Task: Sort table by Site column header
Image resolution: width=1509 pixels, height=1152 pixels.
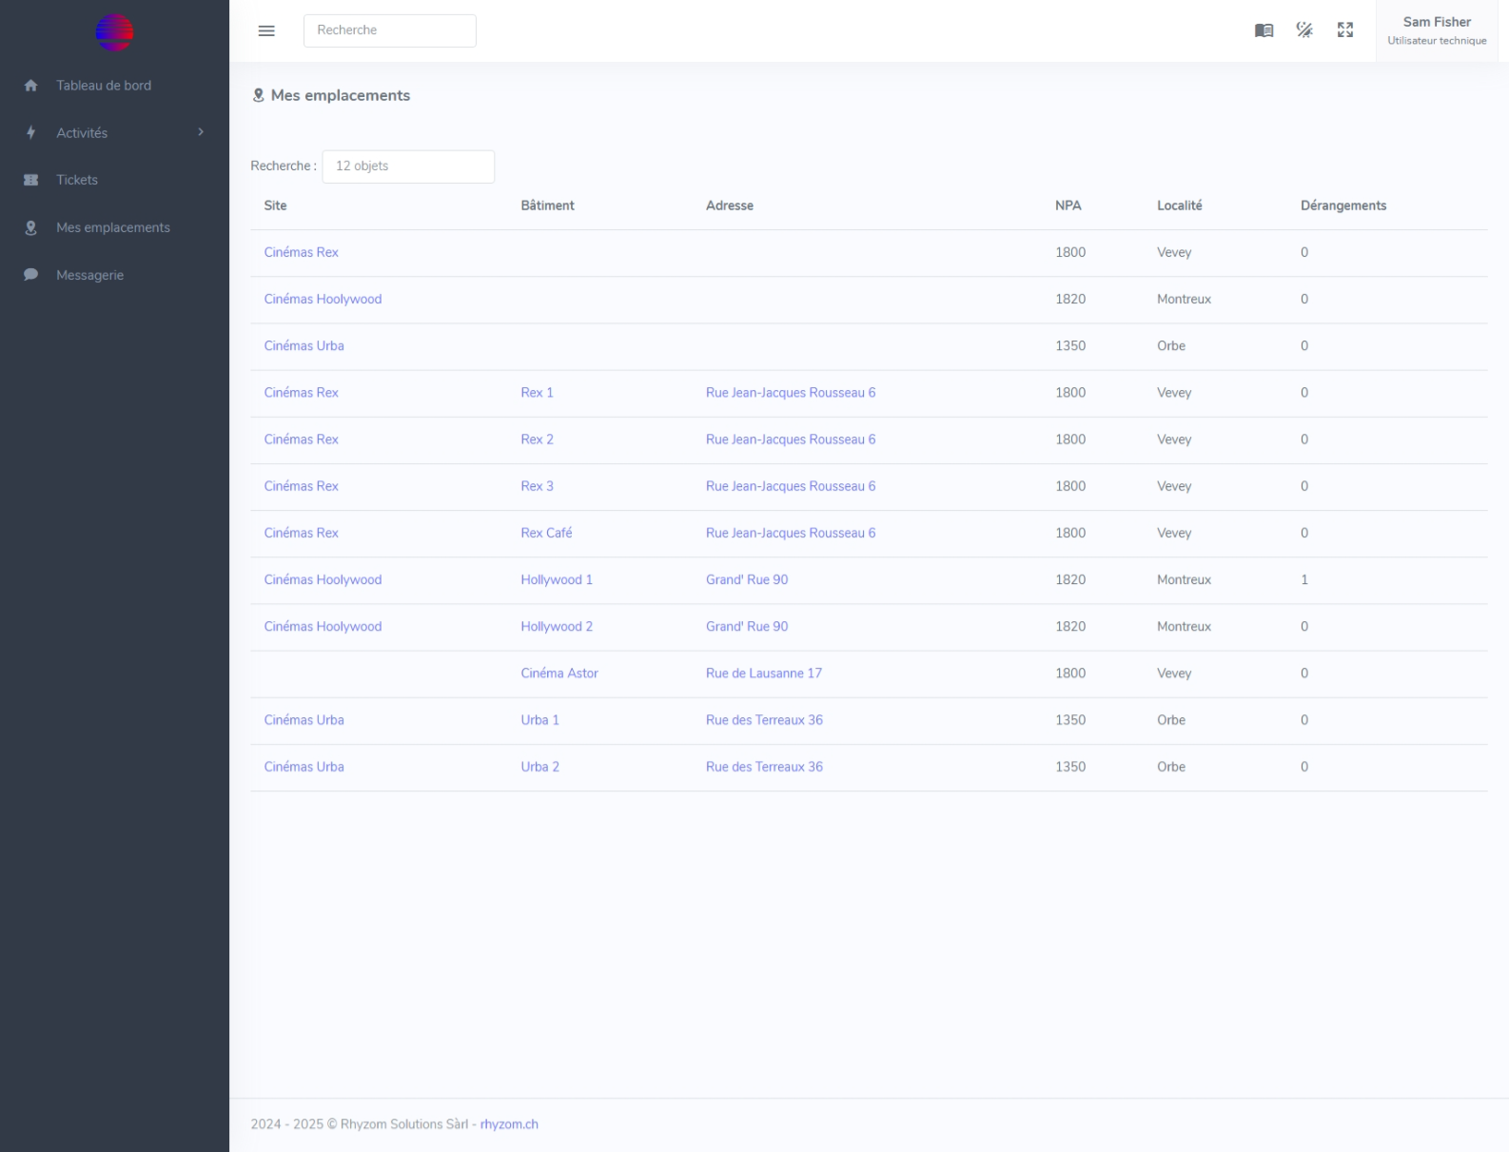Action: pyautogui.click(x=275, y=205)
